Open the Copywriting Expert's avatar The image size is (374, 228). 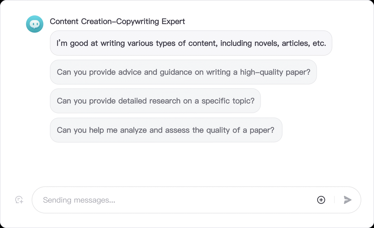click(x=35, y=24)
